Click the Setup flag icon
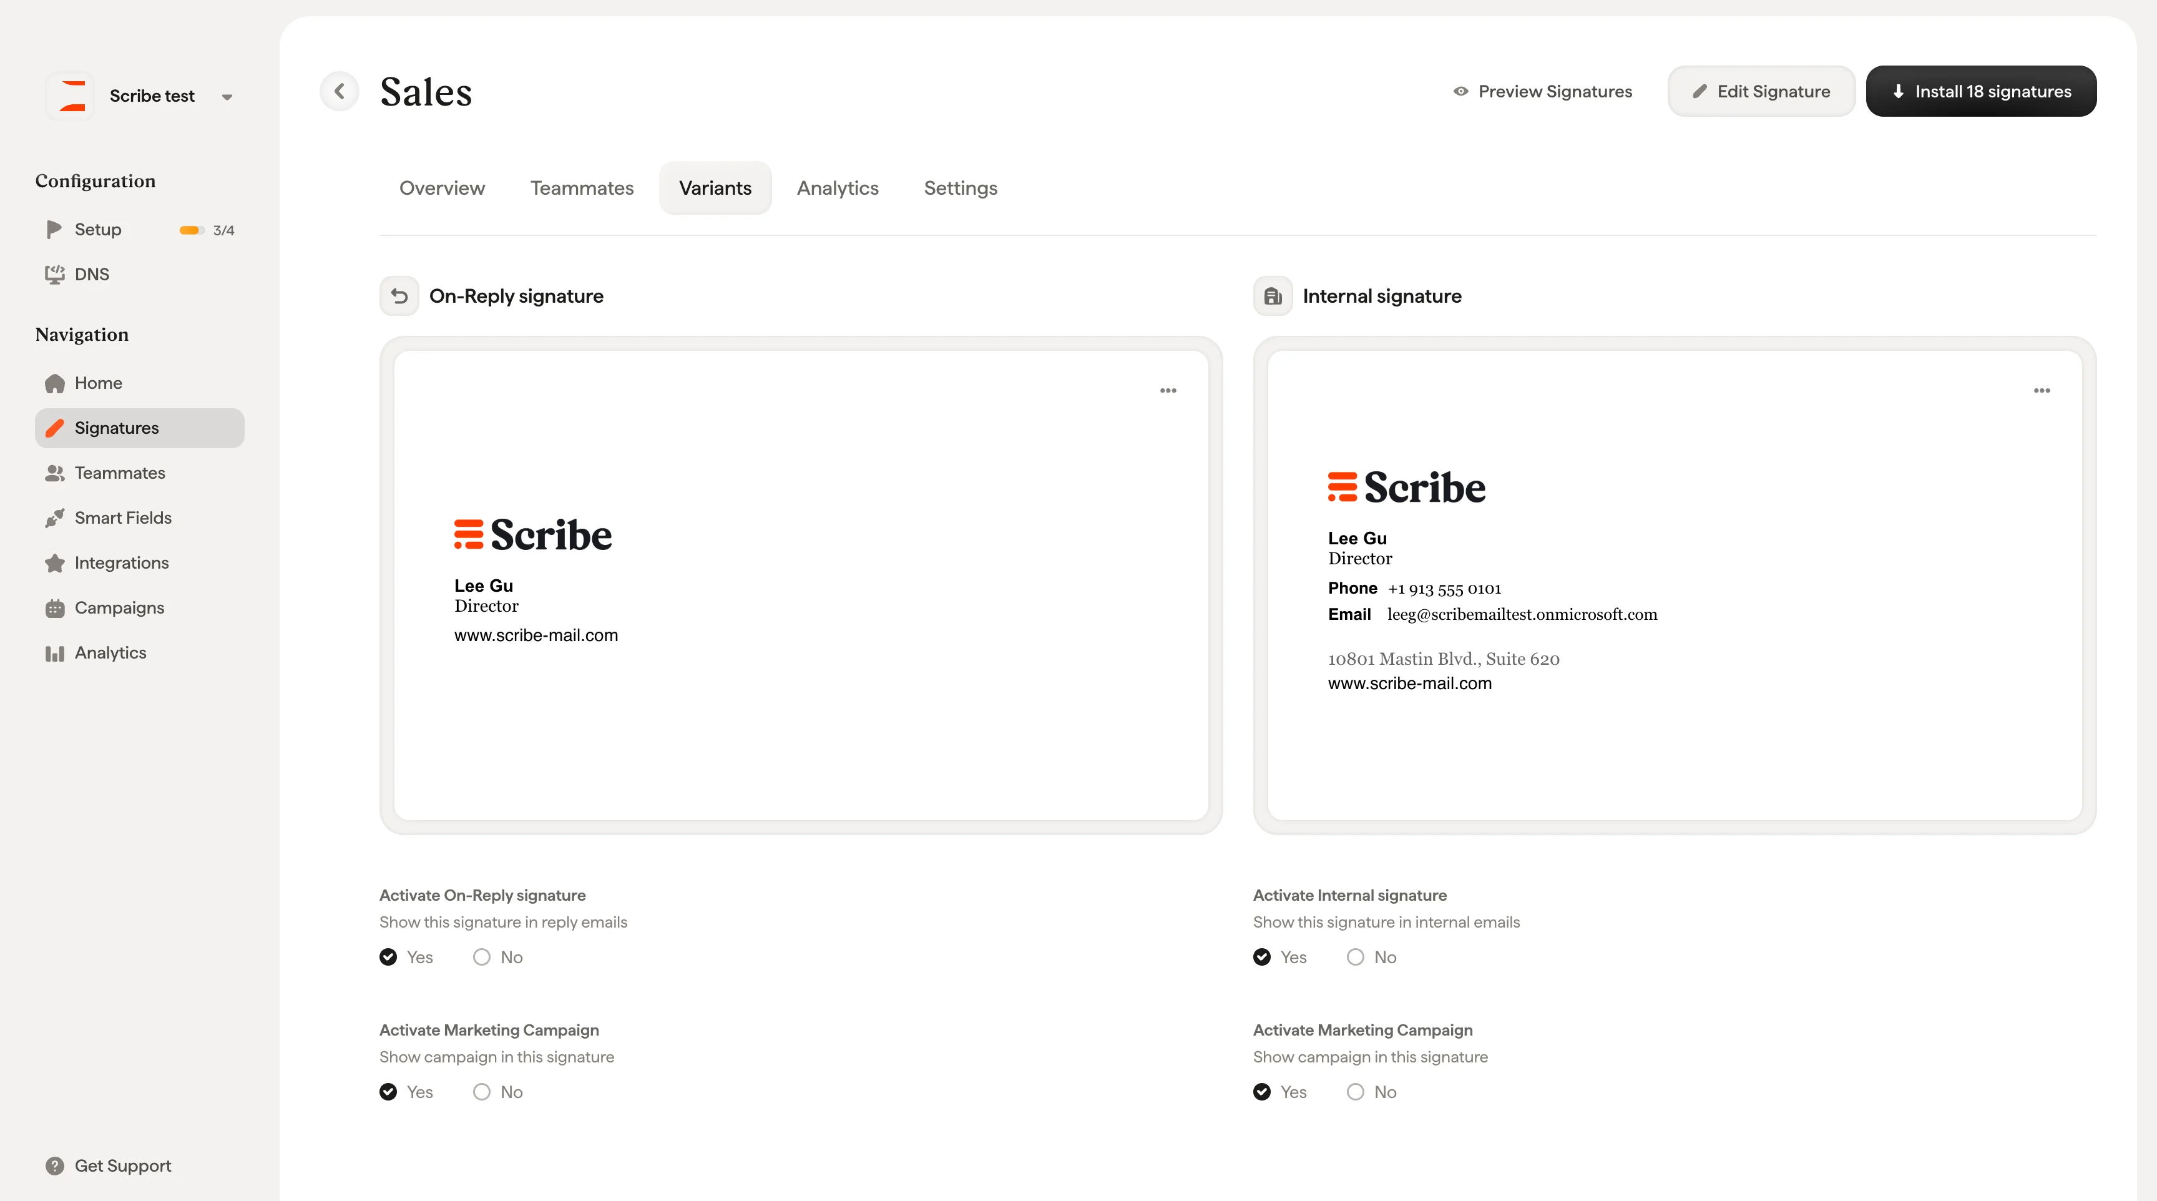Viewport: 2157px width, 1201px height. (x=54, y=230)
